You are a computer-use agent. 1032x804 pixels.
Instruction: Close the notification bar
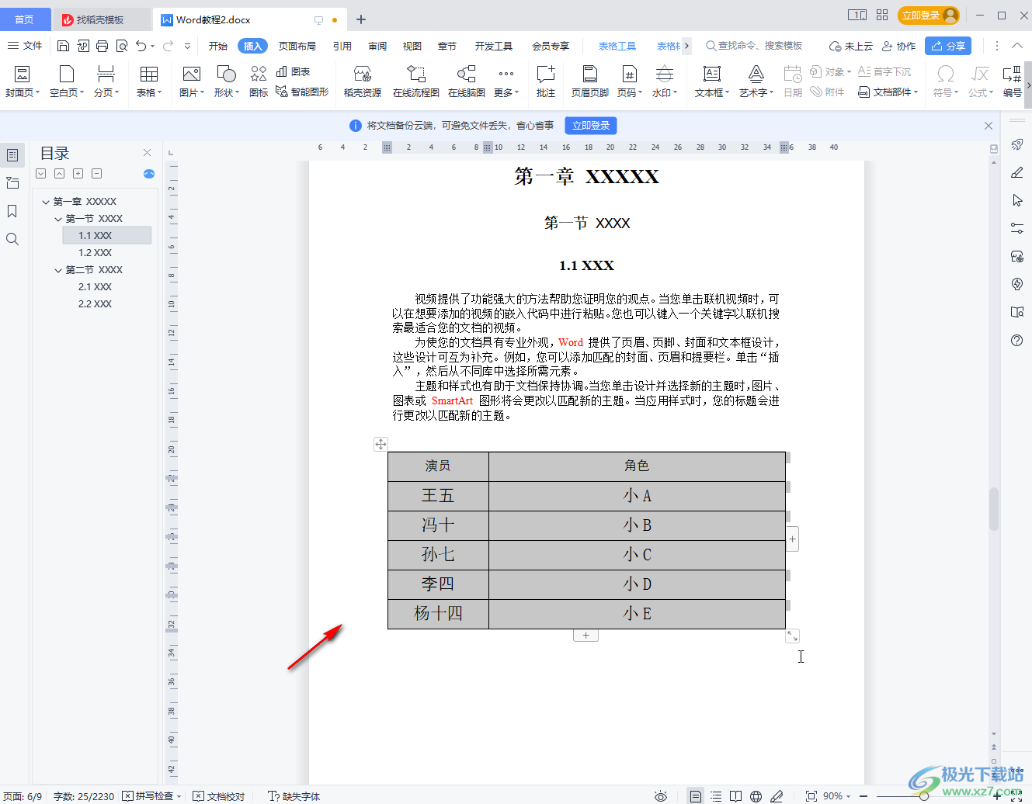[989, 126]
